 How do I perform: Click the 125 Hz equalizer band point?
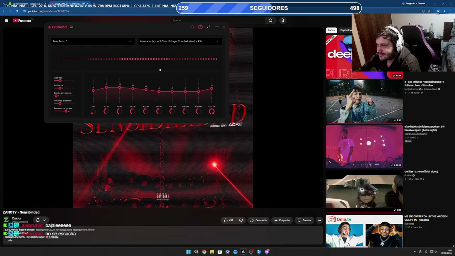(x=119, y=87)
